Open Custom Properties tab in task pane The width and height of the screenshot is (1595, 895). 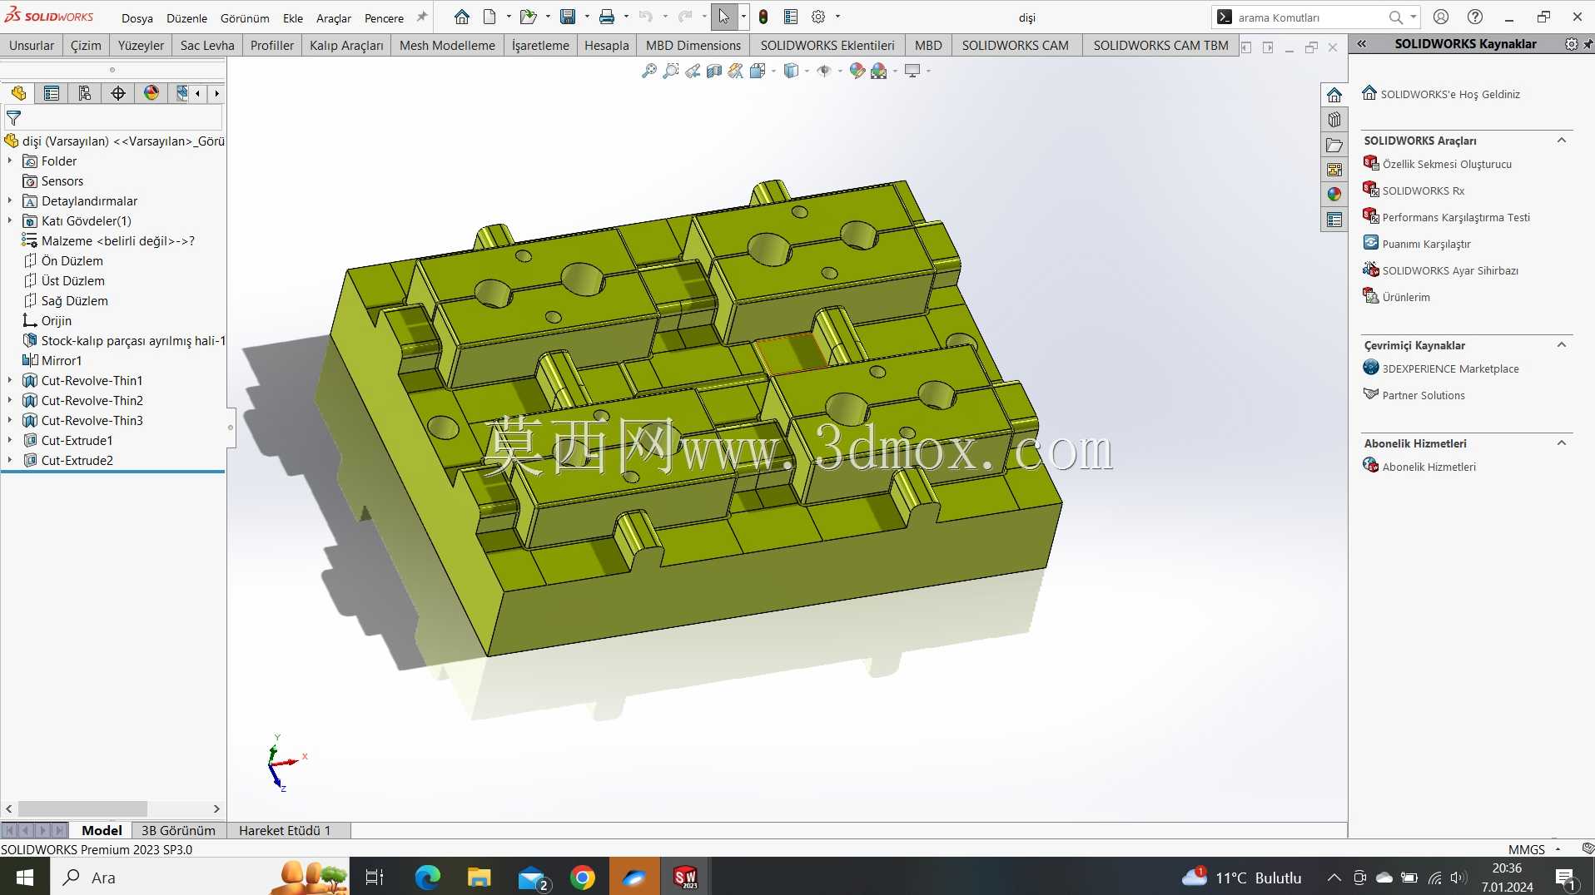(1334, 220)
